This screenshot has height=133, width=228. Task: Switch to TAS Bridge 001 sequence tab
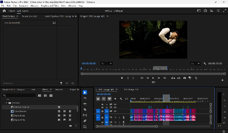tap(131, 90)
